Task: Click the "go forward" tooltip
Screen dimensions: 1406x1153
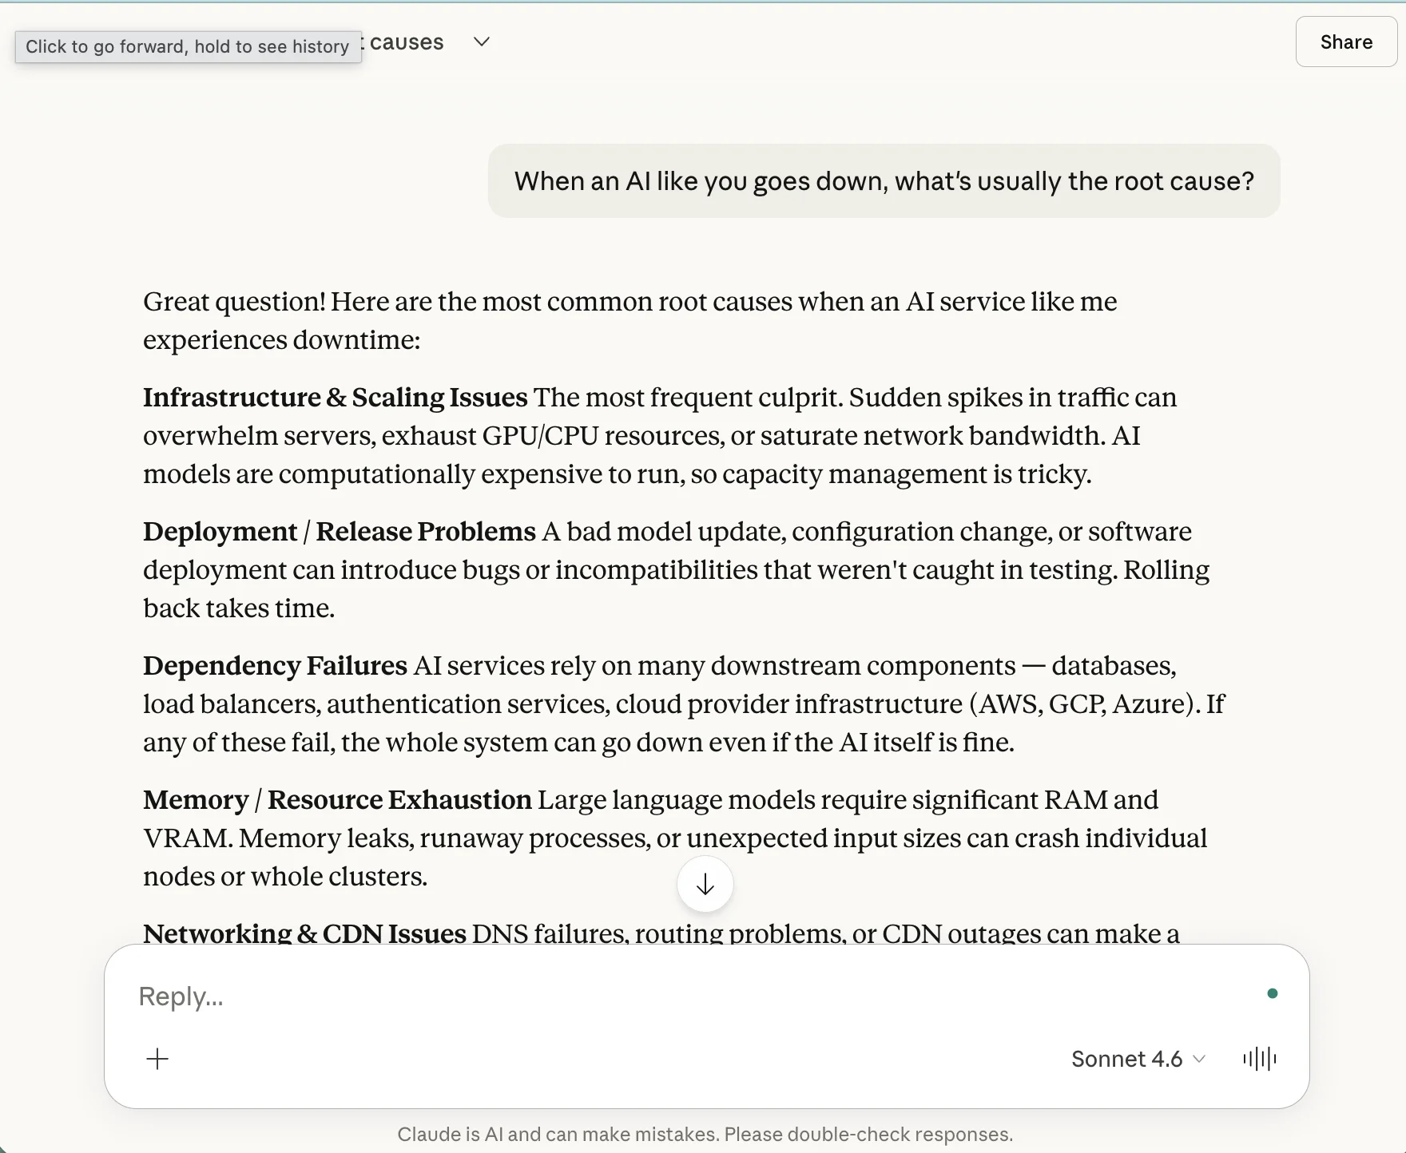Action: pyautogui.click(x=188, y=46)
